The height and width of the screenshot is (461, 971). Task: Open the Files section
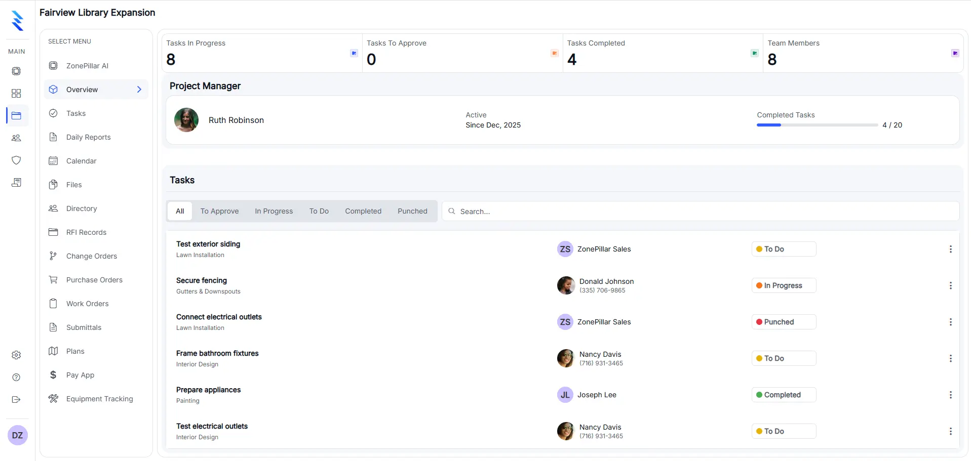(73, 184)
